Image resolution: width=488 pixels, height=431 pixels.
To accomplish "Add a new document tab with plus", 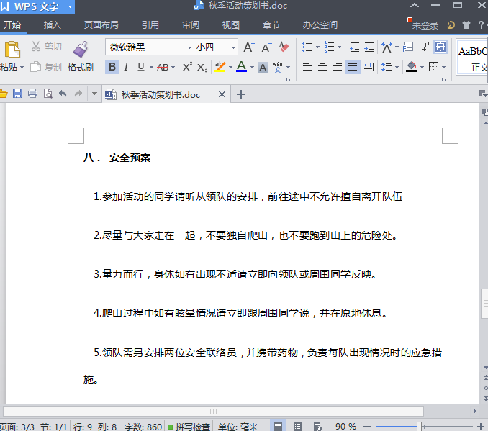I will coord(241,94).
